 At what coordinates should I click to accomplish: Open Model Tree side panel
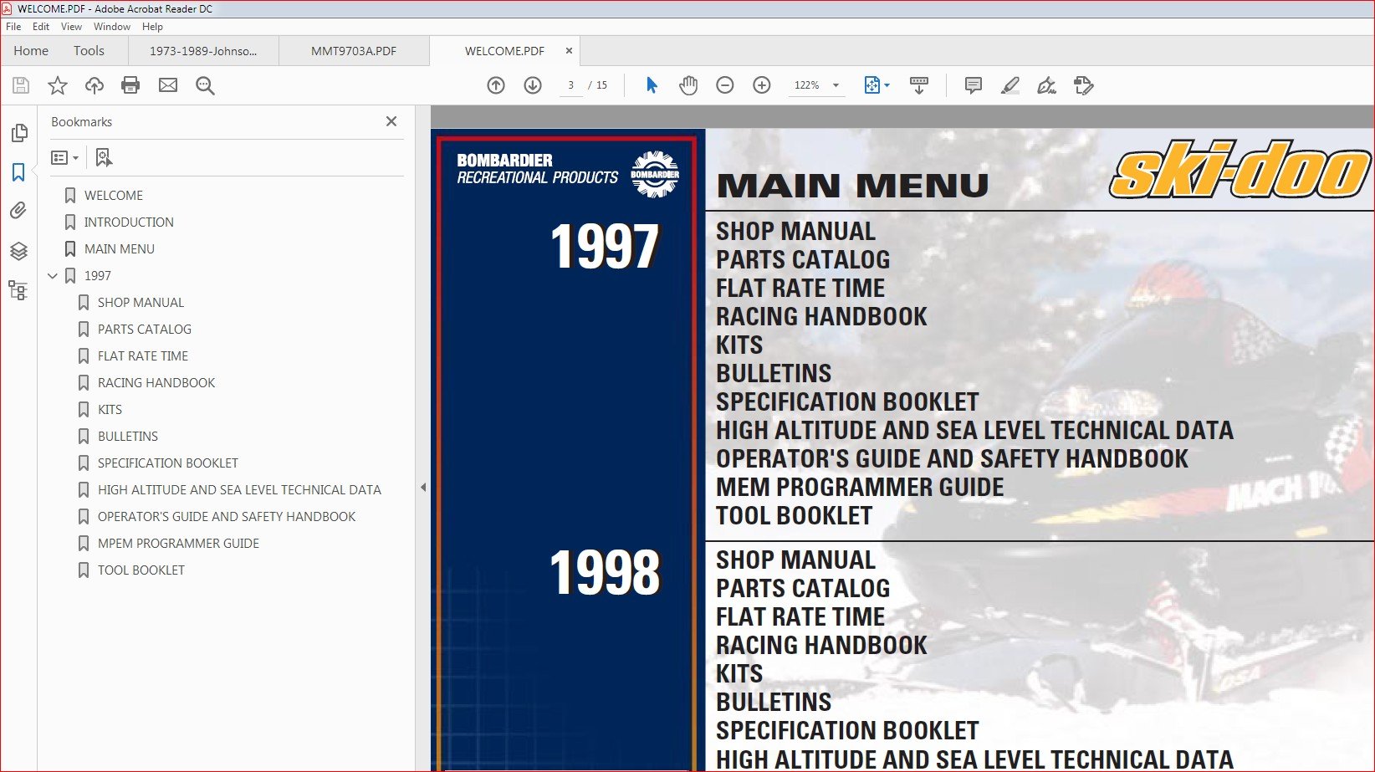point(18,290)
